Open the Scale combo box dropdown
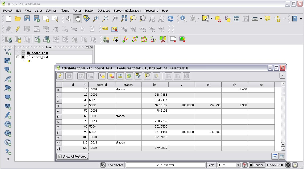The width and height of the screenshot is (304, 169). pos(239,165)
